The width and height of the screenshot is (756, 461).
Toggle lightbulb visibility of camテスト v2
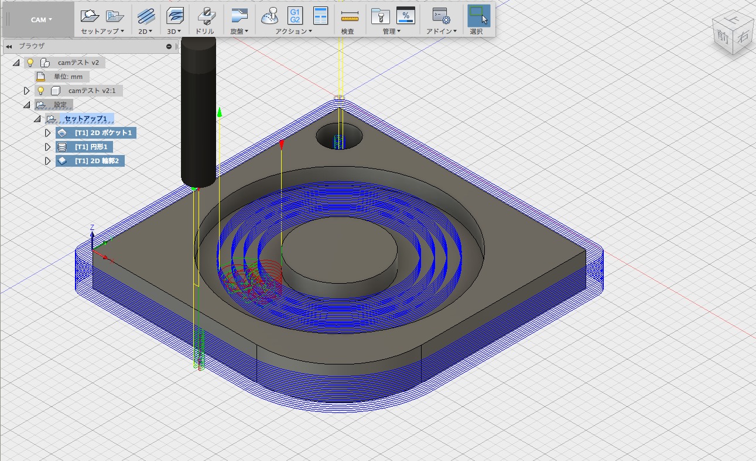click(x=30, y=63)
